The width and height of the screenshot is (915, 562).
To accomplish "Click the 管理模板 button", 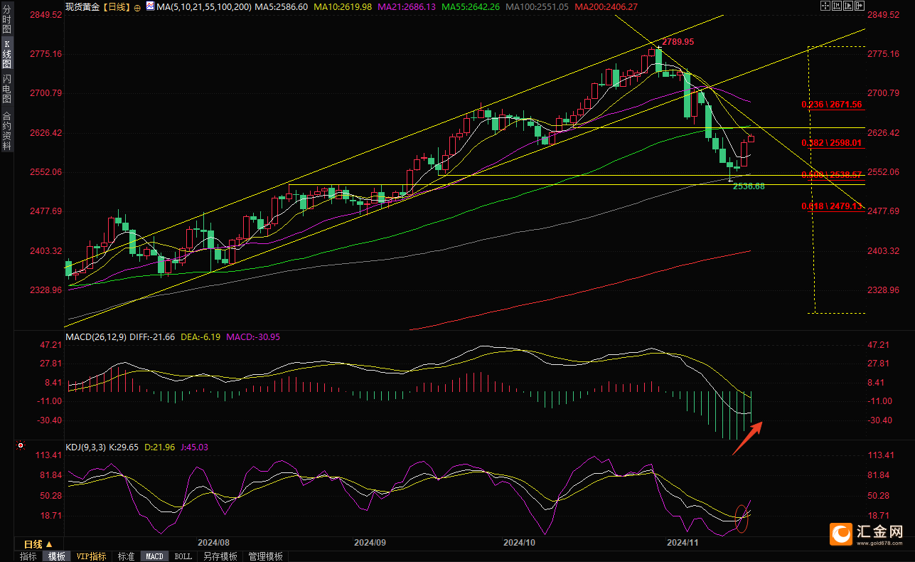I will [265, 556].
